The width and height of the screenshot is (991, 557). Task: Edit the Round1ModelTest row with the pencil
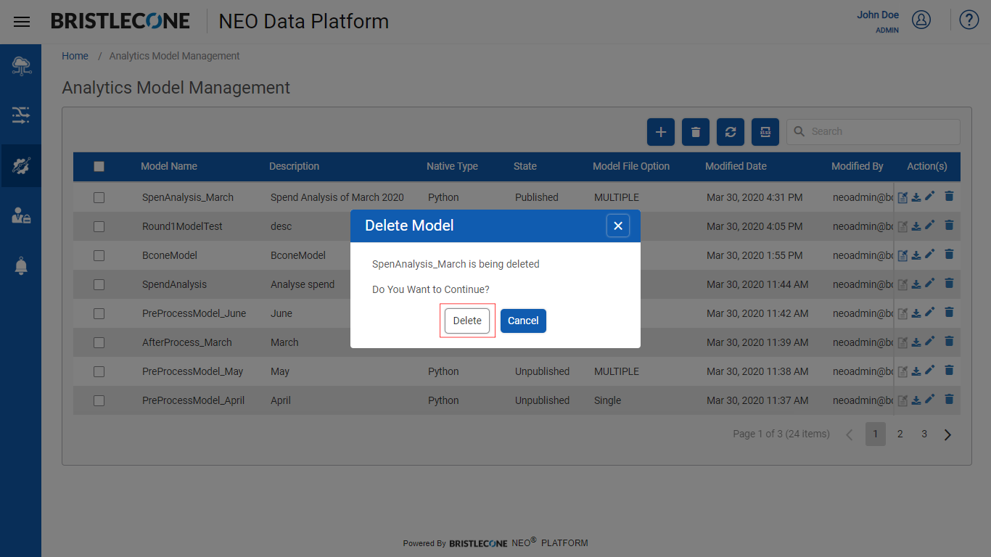click(x=930, y=225)
